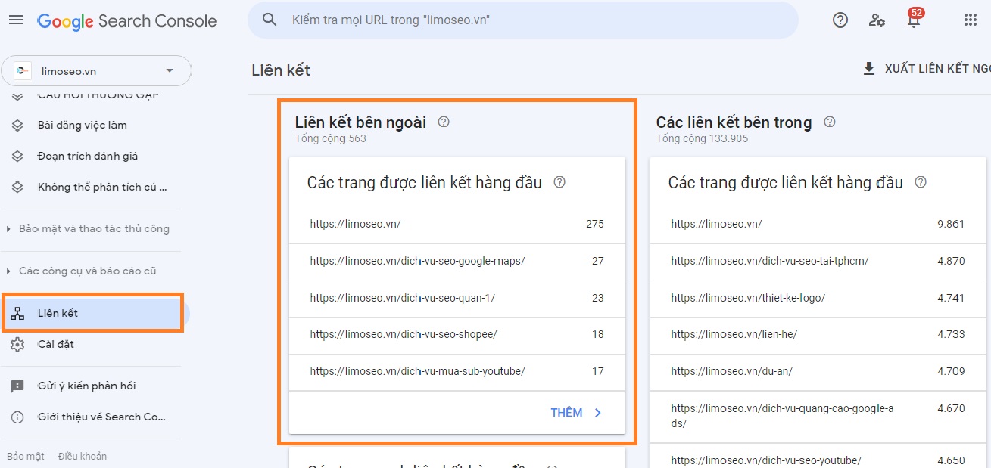Click THÊM to see more external links
Screen dimensions: 991x468
[x=566, y=413]
